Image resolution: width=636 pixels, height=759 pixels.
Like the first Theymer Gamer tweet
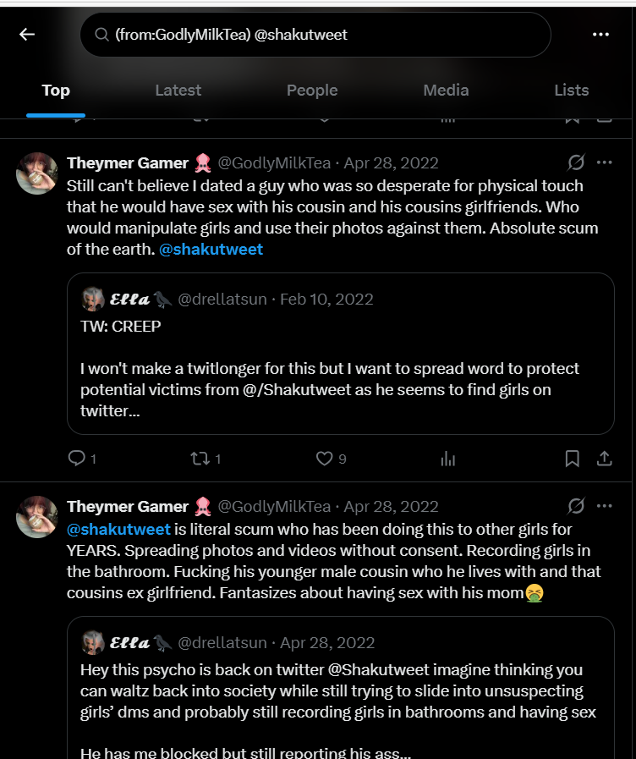pyautogui.click(x=324, y=459)
